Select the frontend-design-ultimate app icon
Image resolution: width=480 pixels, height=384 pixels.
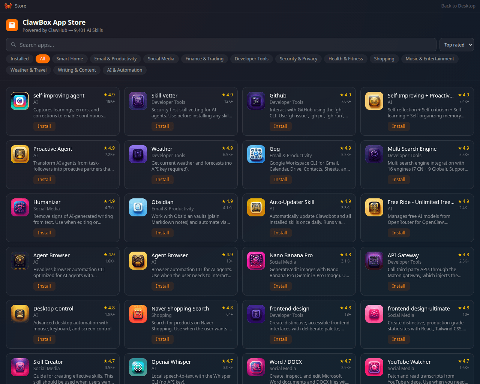pos(374,314)
